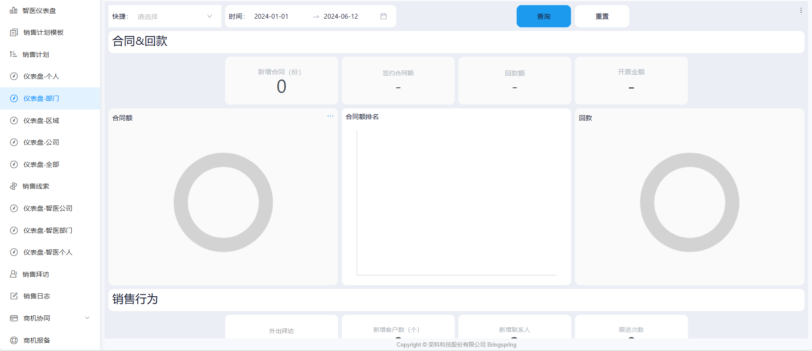Open the 合同额 chart ellipsis options

tap(330, 116)
